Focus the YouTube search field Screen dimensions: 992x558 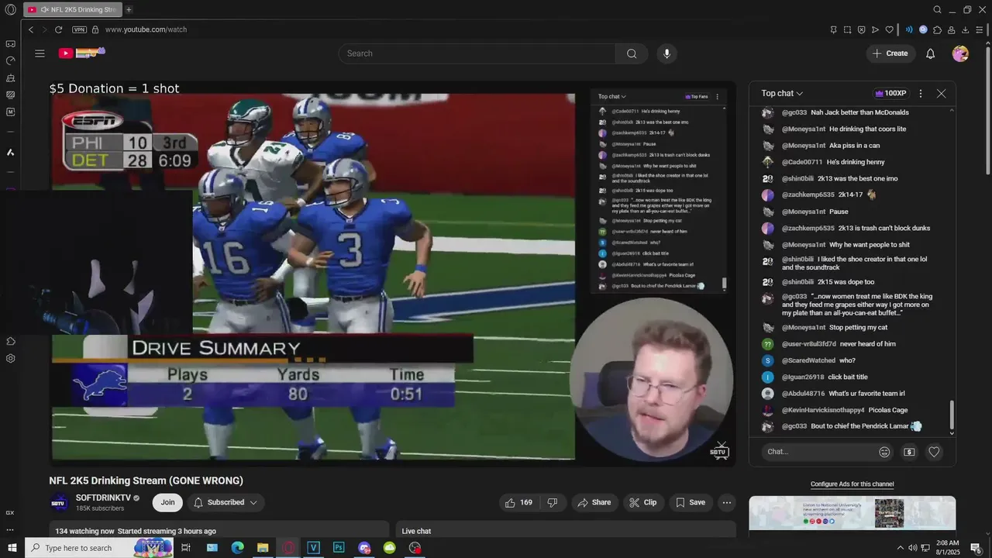(x=477, y=53)
